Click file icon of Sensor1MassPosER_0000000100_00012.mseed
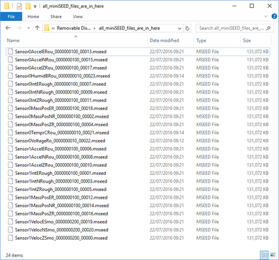The width and height of the screenshot is (279, 260). point(10,197)
